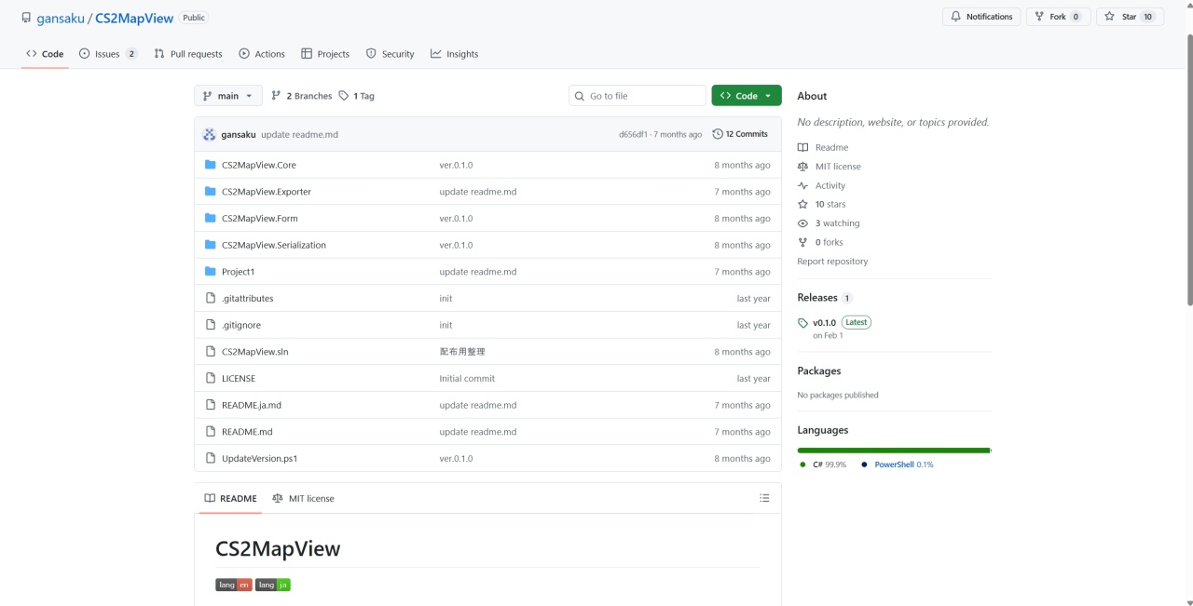Open the Packages heading link
1193x606 pixels.
(819, 370)
